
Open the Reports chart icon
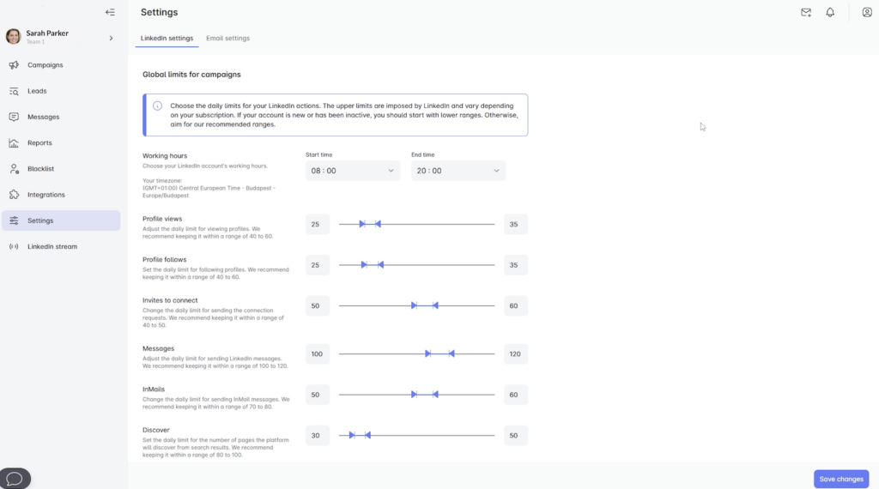point(14,143)
